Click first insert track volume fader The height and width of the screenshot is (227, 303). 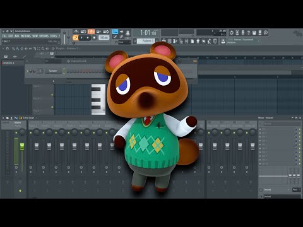pyautogui.click(x=37, y=146)
